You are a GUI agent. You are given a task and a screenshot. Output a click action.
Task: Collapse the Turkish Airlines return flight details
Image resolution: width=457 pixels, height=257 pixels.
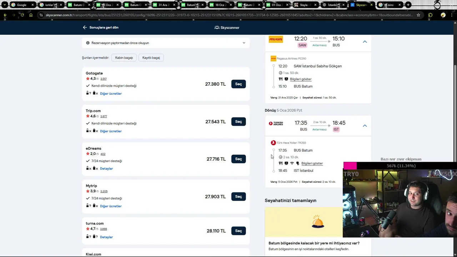point(365,126)
